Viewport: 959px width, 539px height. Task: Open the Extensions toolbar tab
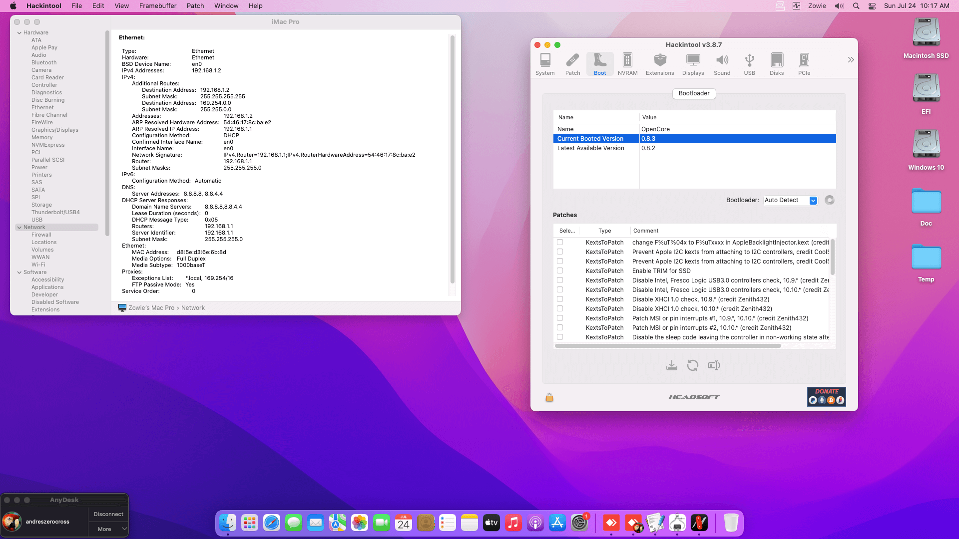point(660,64)
